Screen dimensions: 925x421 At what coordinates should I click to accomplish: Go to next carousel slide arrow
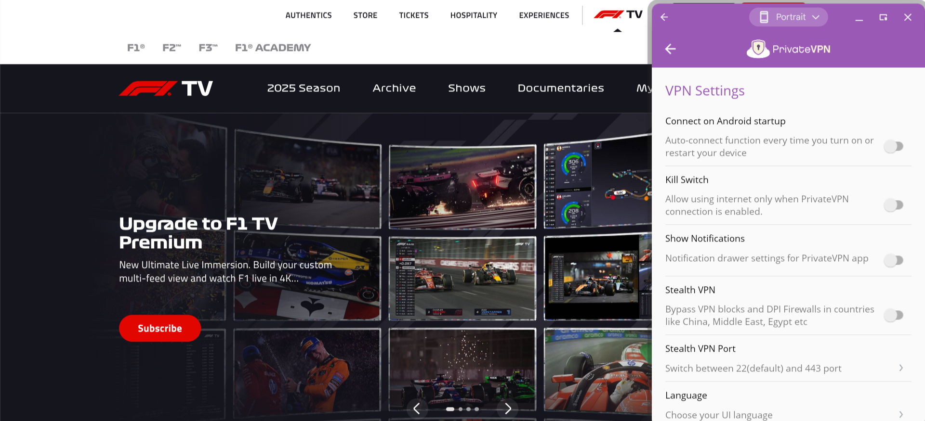(508, 408)
